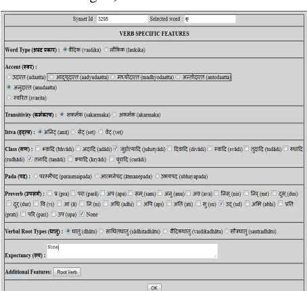Check the ava preverb checkbox
The width and height of the screenshot is (307, 291).
point(188,193)
